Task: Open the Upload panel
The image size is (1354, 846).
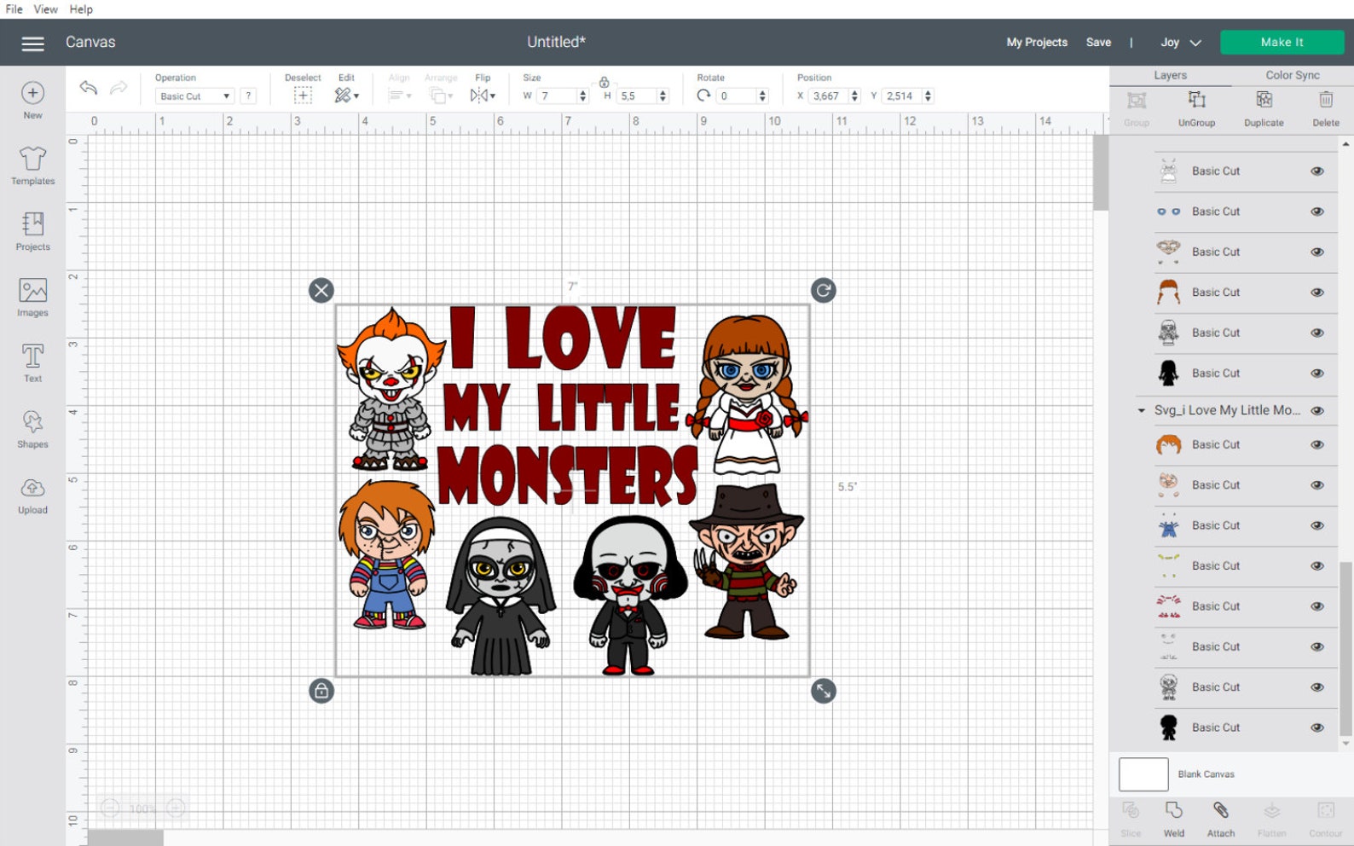Action: pyautogui.click(x=32, y=495)
